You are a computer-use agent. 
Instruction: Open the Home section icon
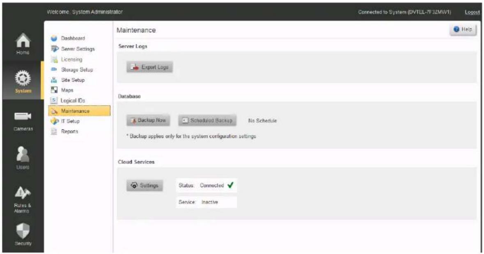point(23,41)
